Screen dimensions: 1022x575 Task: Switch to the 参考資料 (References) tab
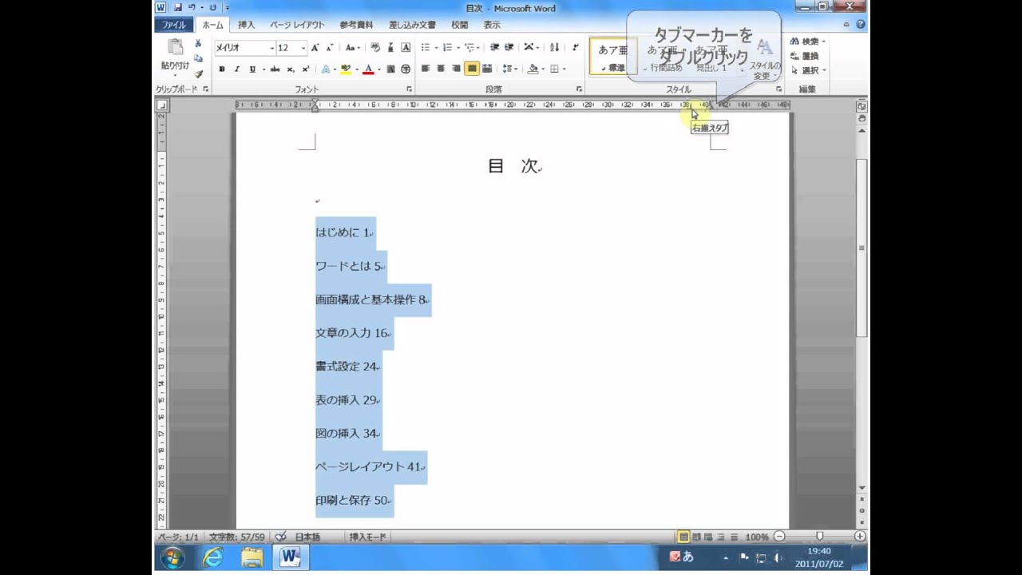356,25
